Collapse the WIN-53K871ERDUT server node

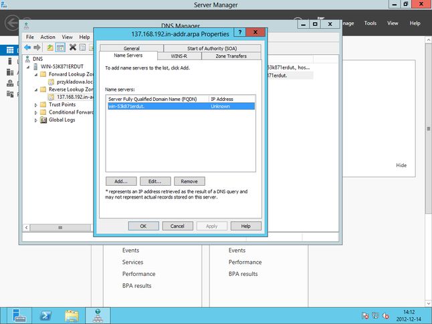coord(28,67)
